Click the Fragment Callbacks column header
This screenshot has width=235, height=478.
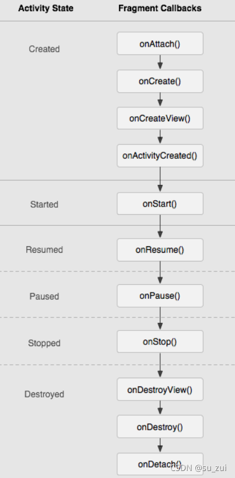pos(160,8)
